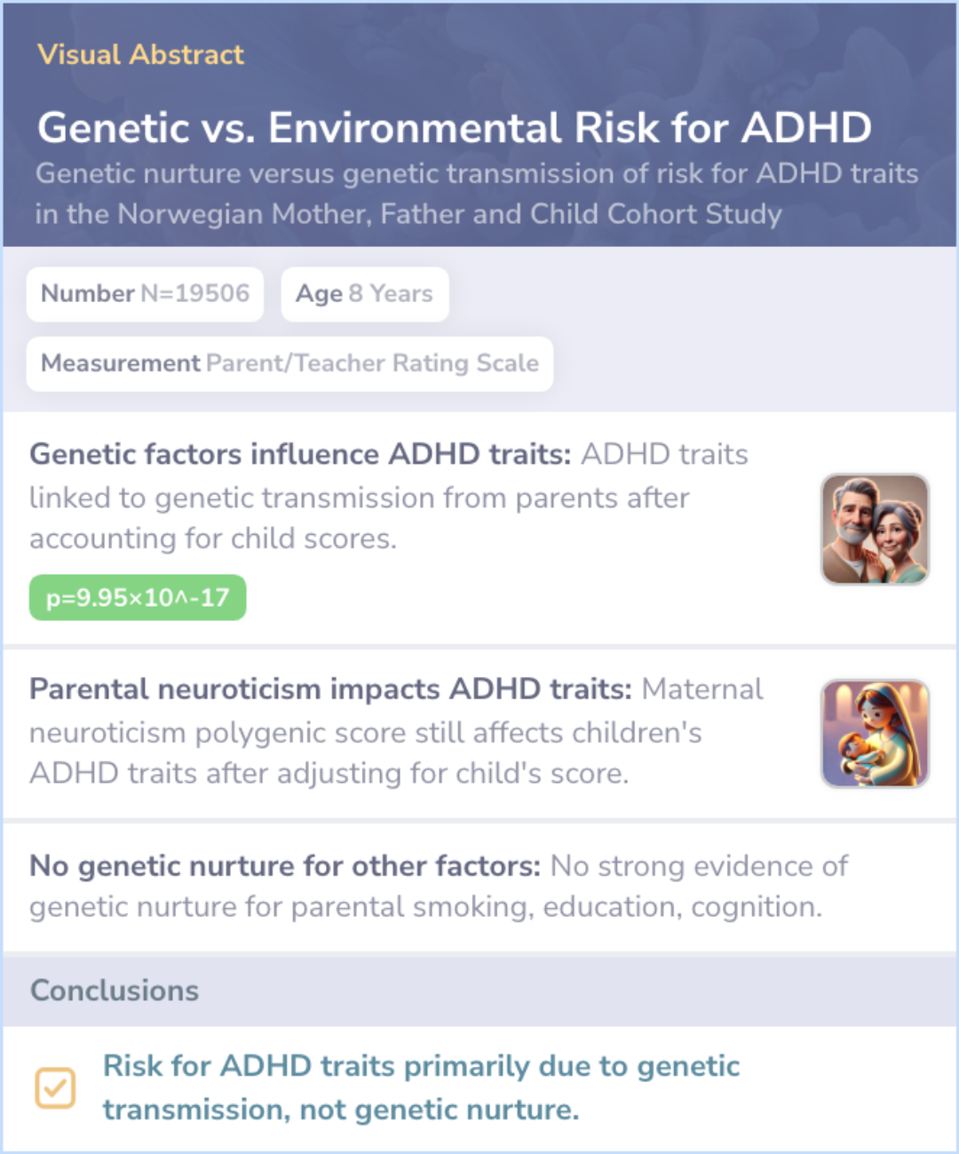Viewport: 959px width, 1154px height.
Task: Click the elderly couple illustration thumbnail
Action: 875,529
